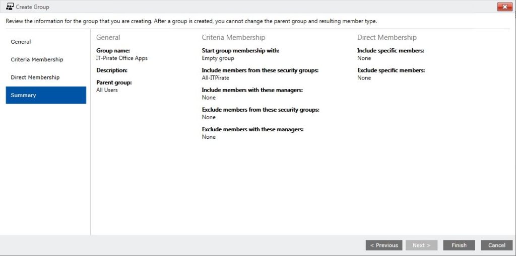Click the All-ITPirate security group value
The image size is (516, 256).
pyautogui.click(x=216, y=78)
